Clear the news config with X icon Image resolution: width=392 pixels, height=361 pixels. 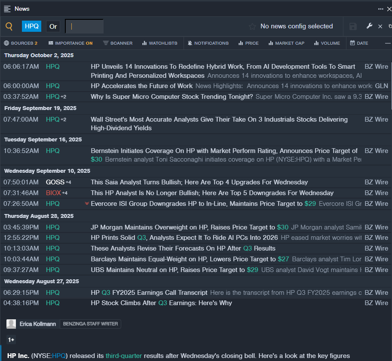tap(380, 27)
